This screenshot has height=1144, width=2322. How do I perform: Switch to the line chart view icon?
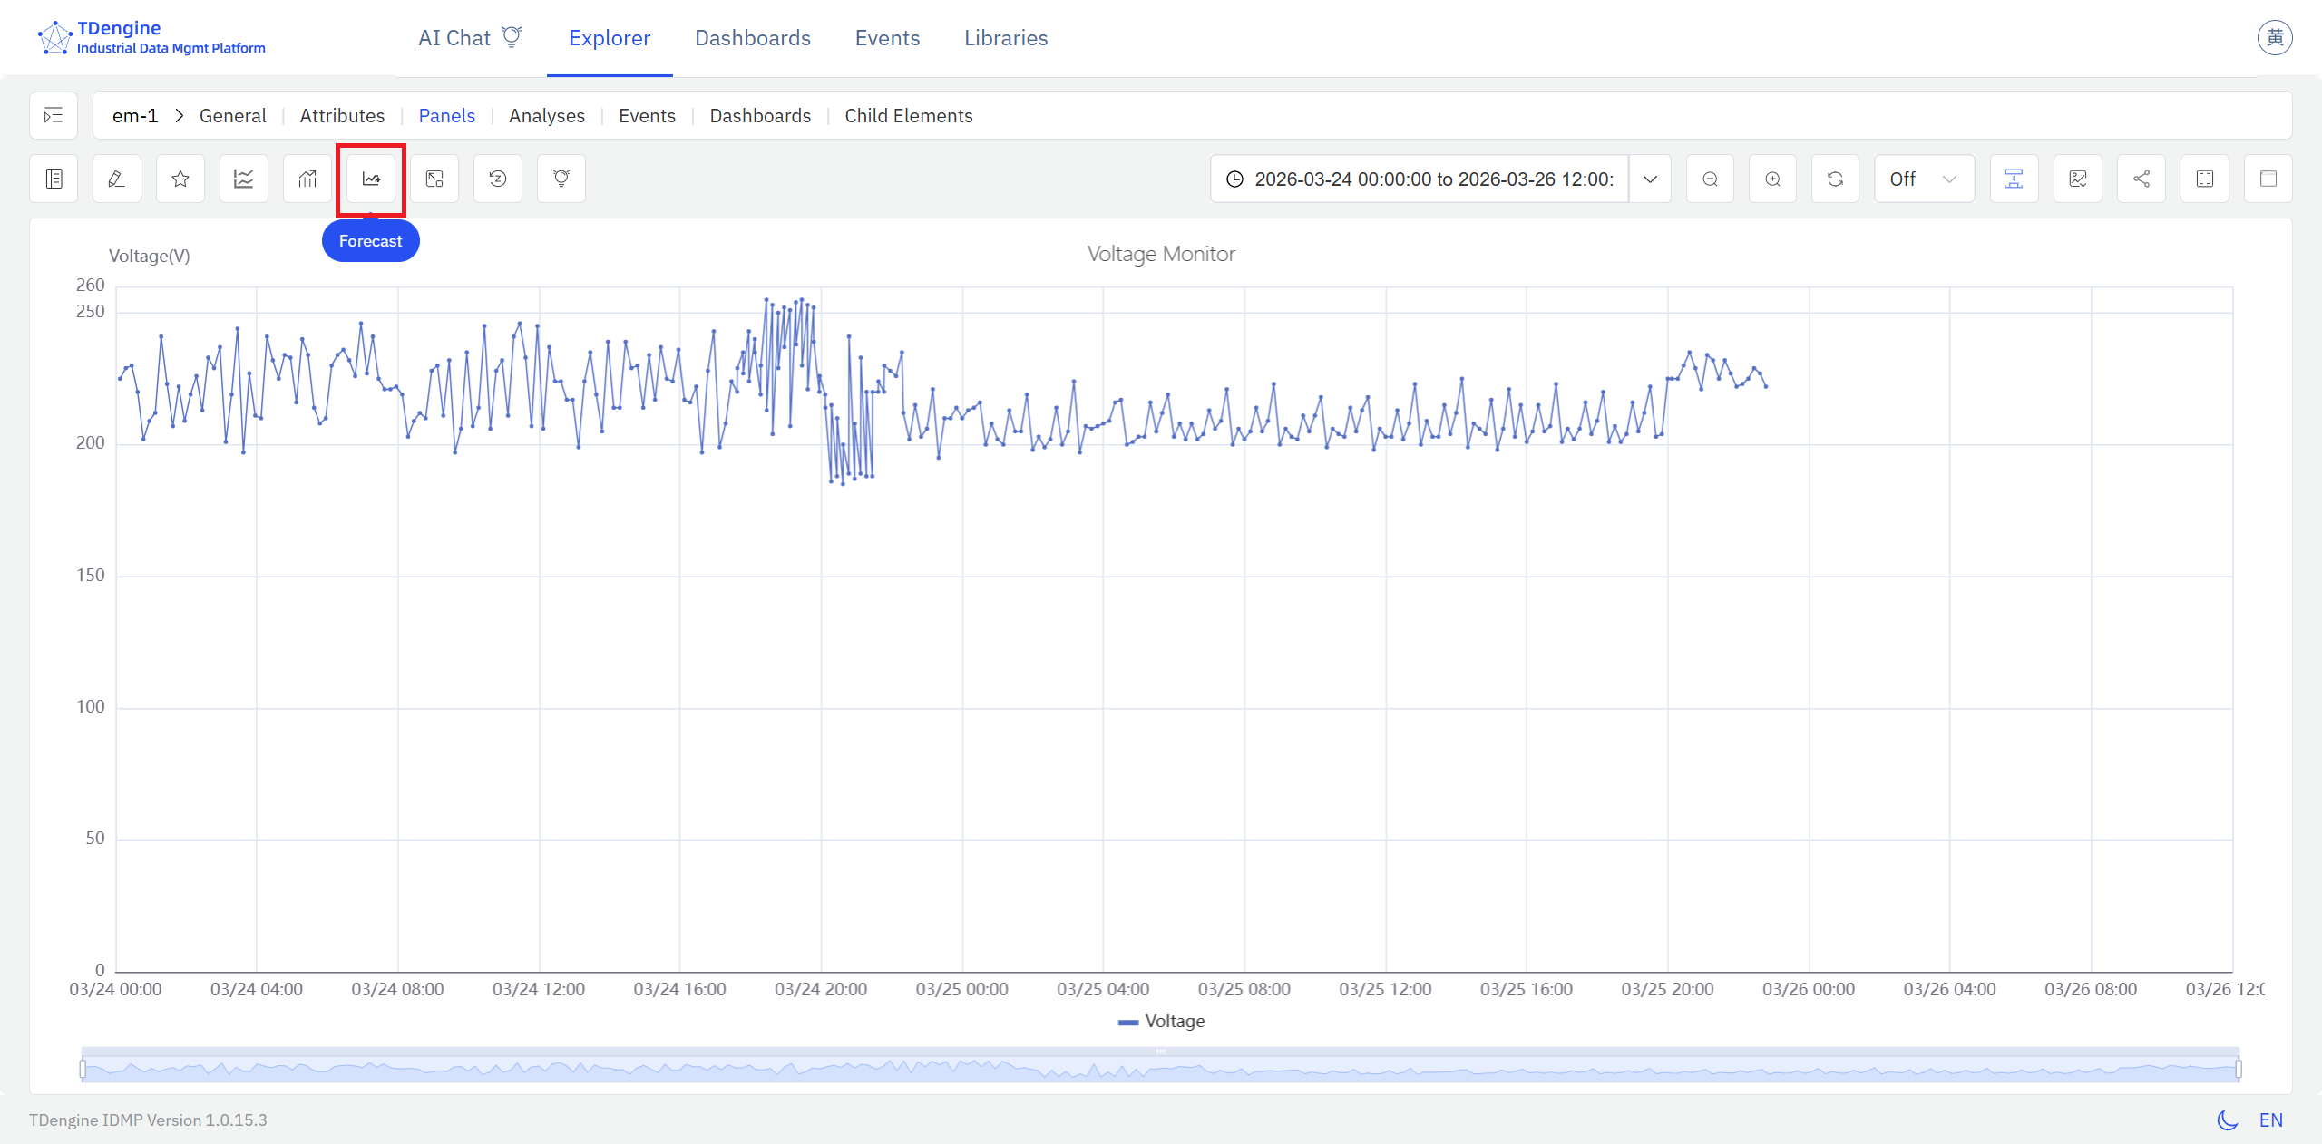tap(242, 179)
